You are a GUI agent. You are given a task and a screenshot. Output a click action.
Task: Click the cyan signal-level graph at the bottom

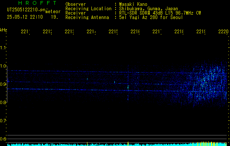(x=118, y=144)
